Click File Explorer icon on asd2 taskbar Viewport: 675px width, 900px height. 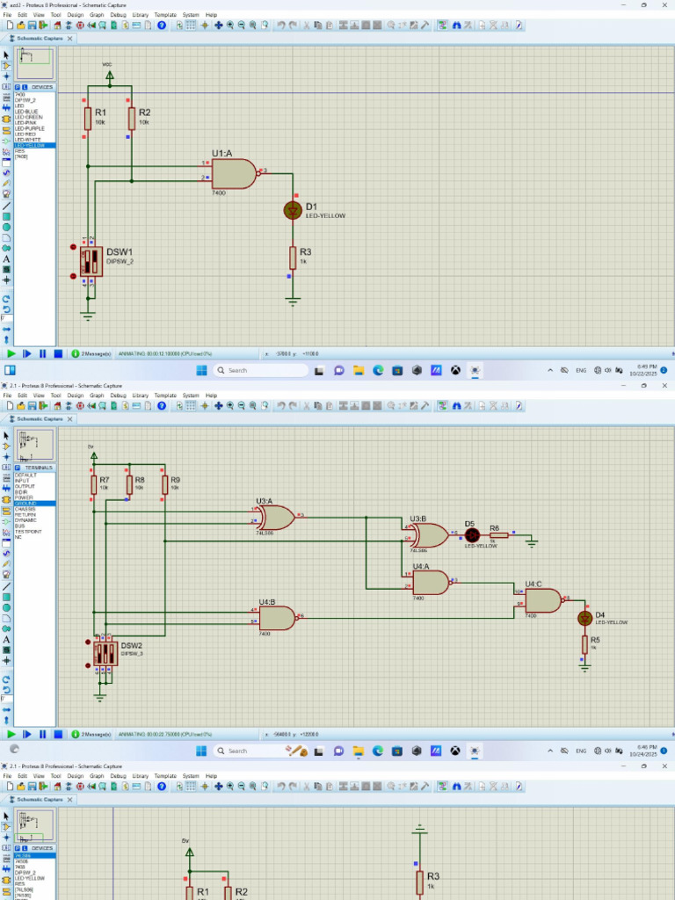(359, 370)
